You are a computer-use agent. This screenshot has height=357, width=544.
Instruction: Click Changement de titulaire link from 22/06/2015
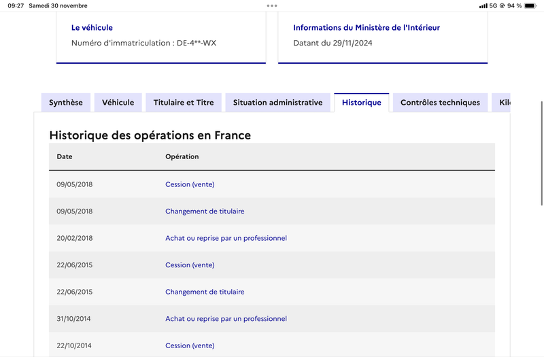pyautogui.click(x=205, y=292)
